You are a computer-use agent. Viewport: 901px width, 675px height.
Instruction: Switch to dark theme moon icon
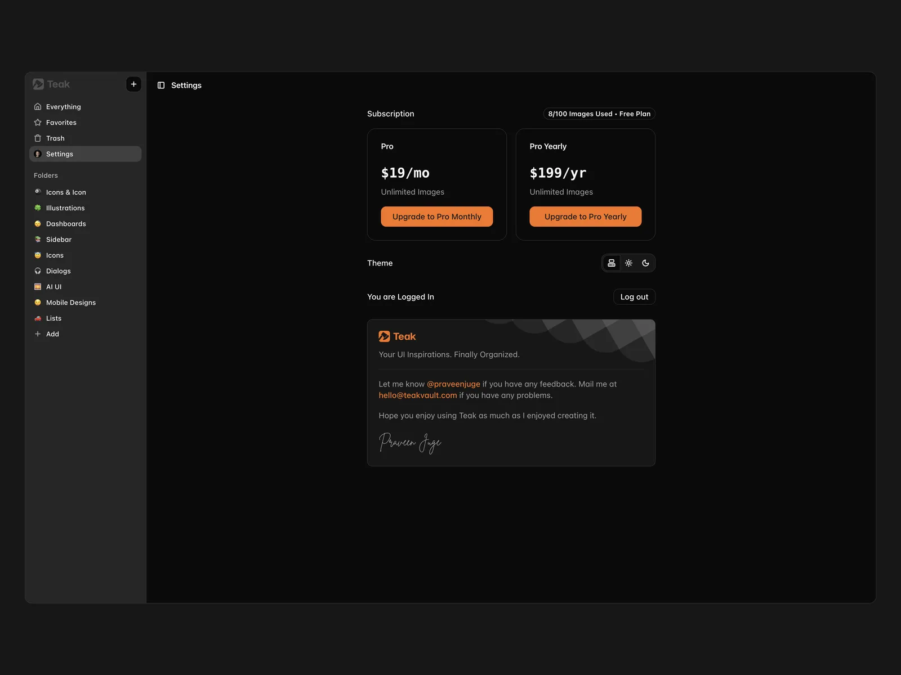645,263
